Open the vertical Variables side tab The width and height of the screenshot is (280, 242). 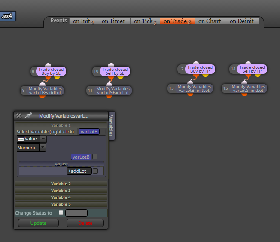click(x=111, y=126)
